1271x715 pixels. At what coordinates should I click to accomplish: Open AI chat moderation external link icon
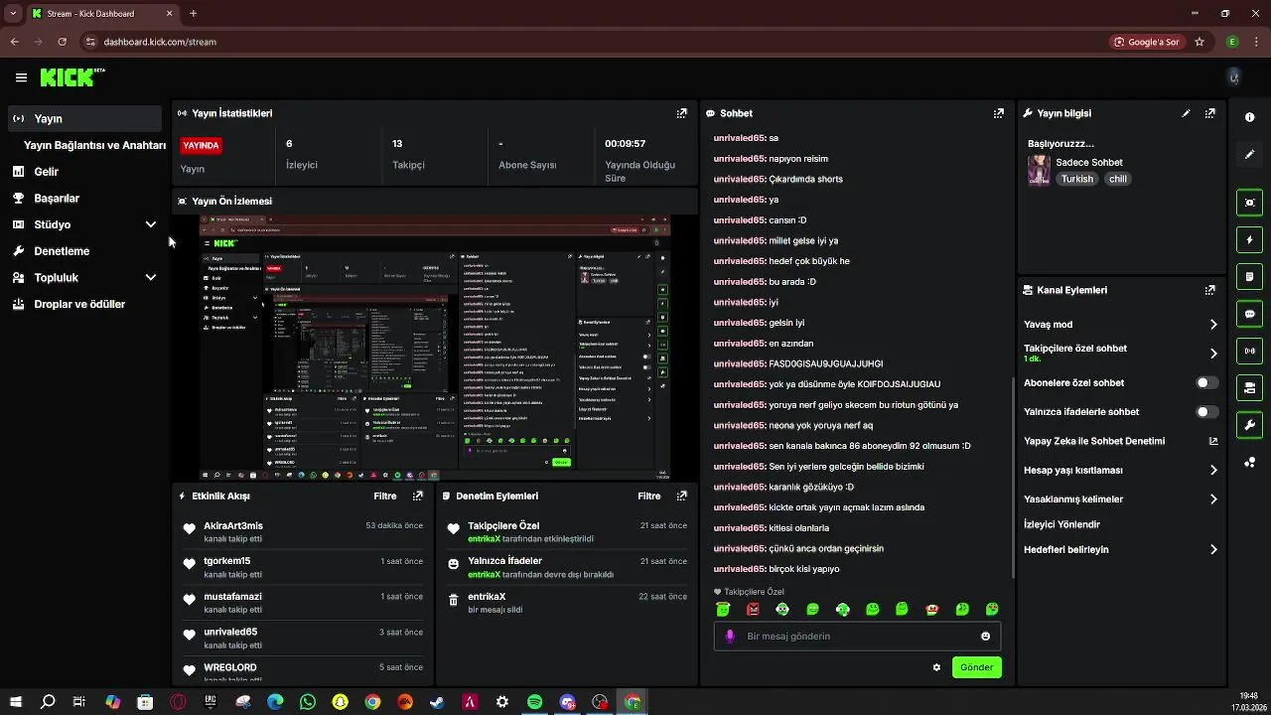(x=1212, y=441)
